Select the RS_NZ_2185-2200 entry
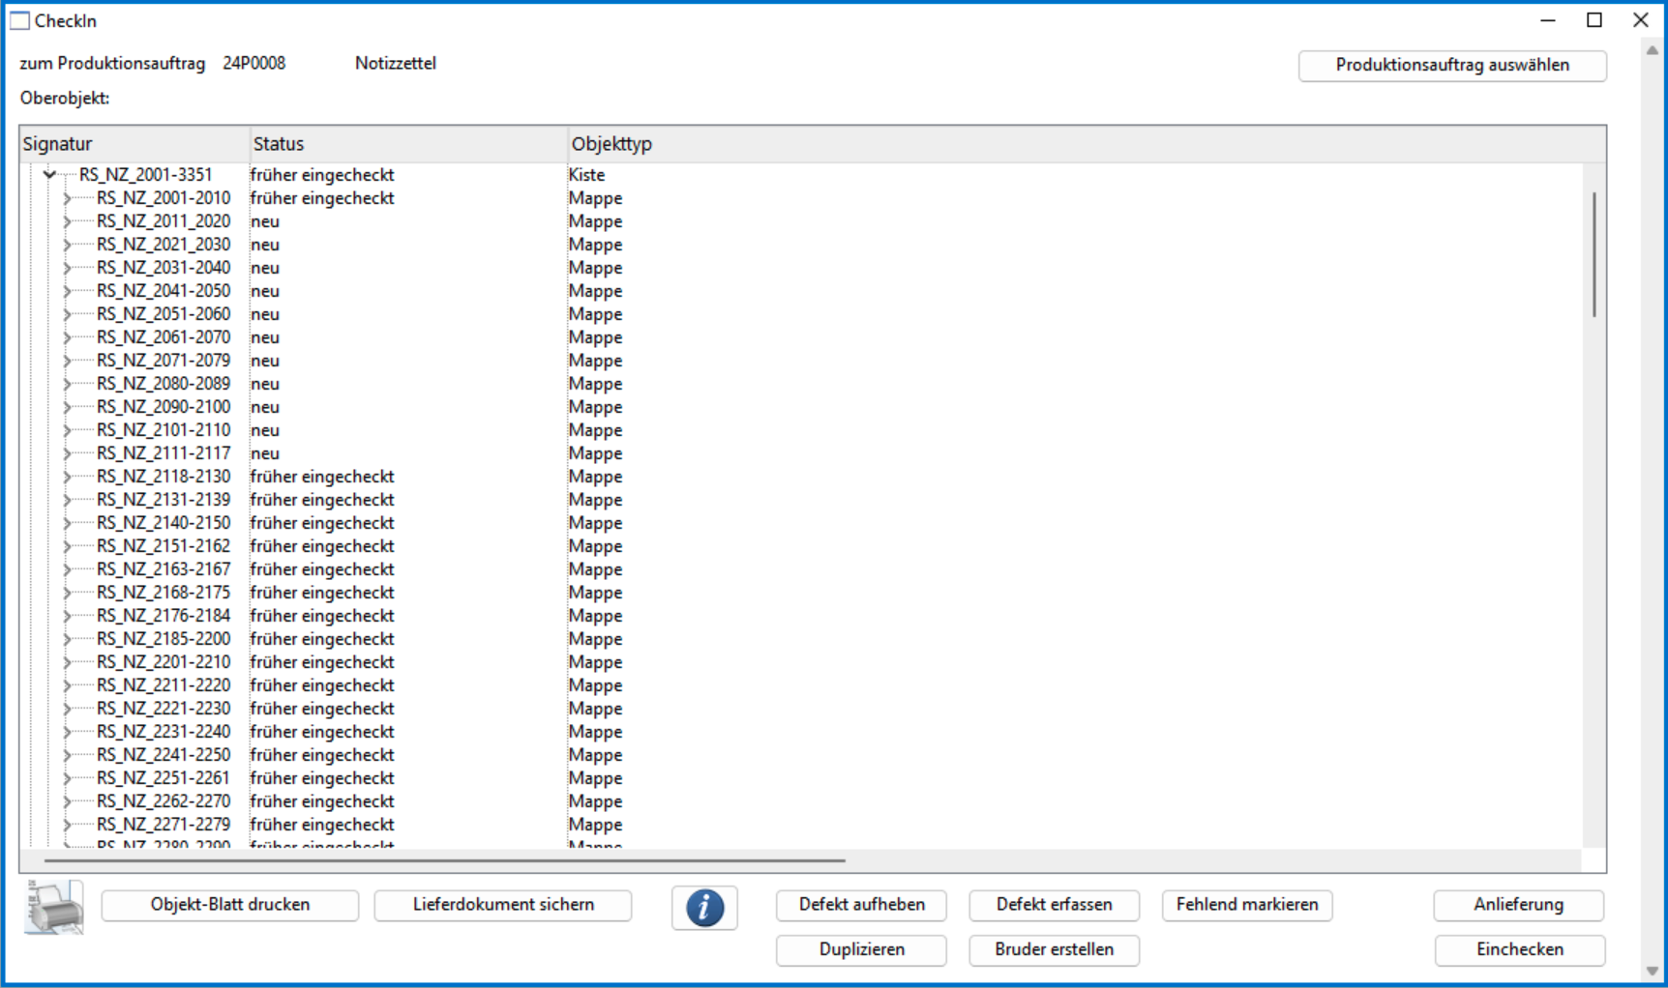Screen dimensions: 1668x988 click(164, 639)
